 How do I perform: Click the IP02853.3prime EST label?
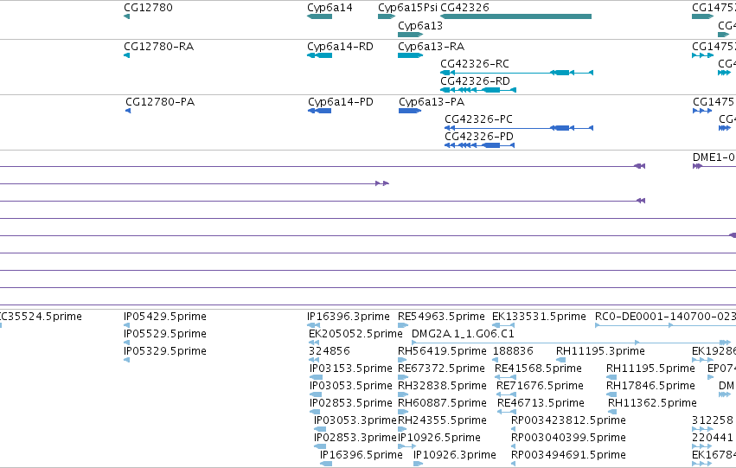point(355,438)
